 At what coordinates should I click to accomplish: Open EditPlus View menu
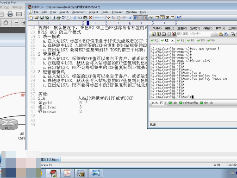coord(53,12)
